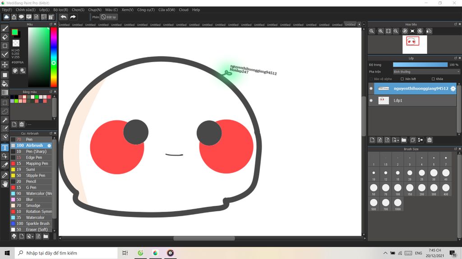Open the Cloud menu

coord(184,10)
